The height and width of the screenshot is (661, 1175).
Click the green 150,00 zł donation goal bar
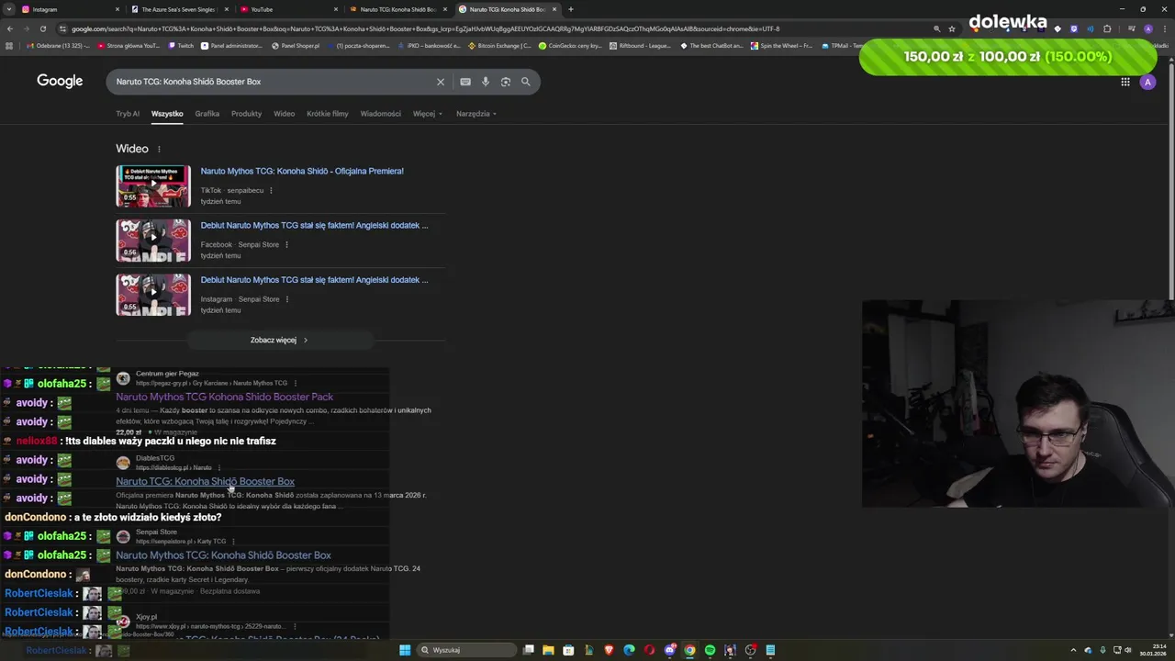1007,57
